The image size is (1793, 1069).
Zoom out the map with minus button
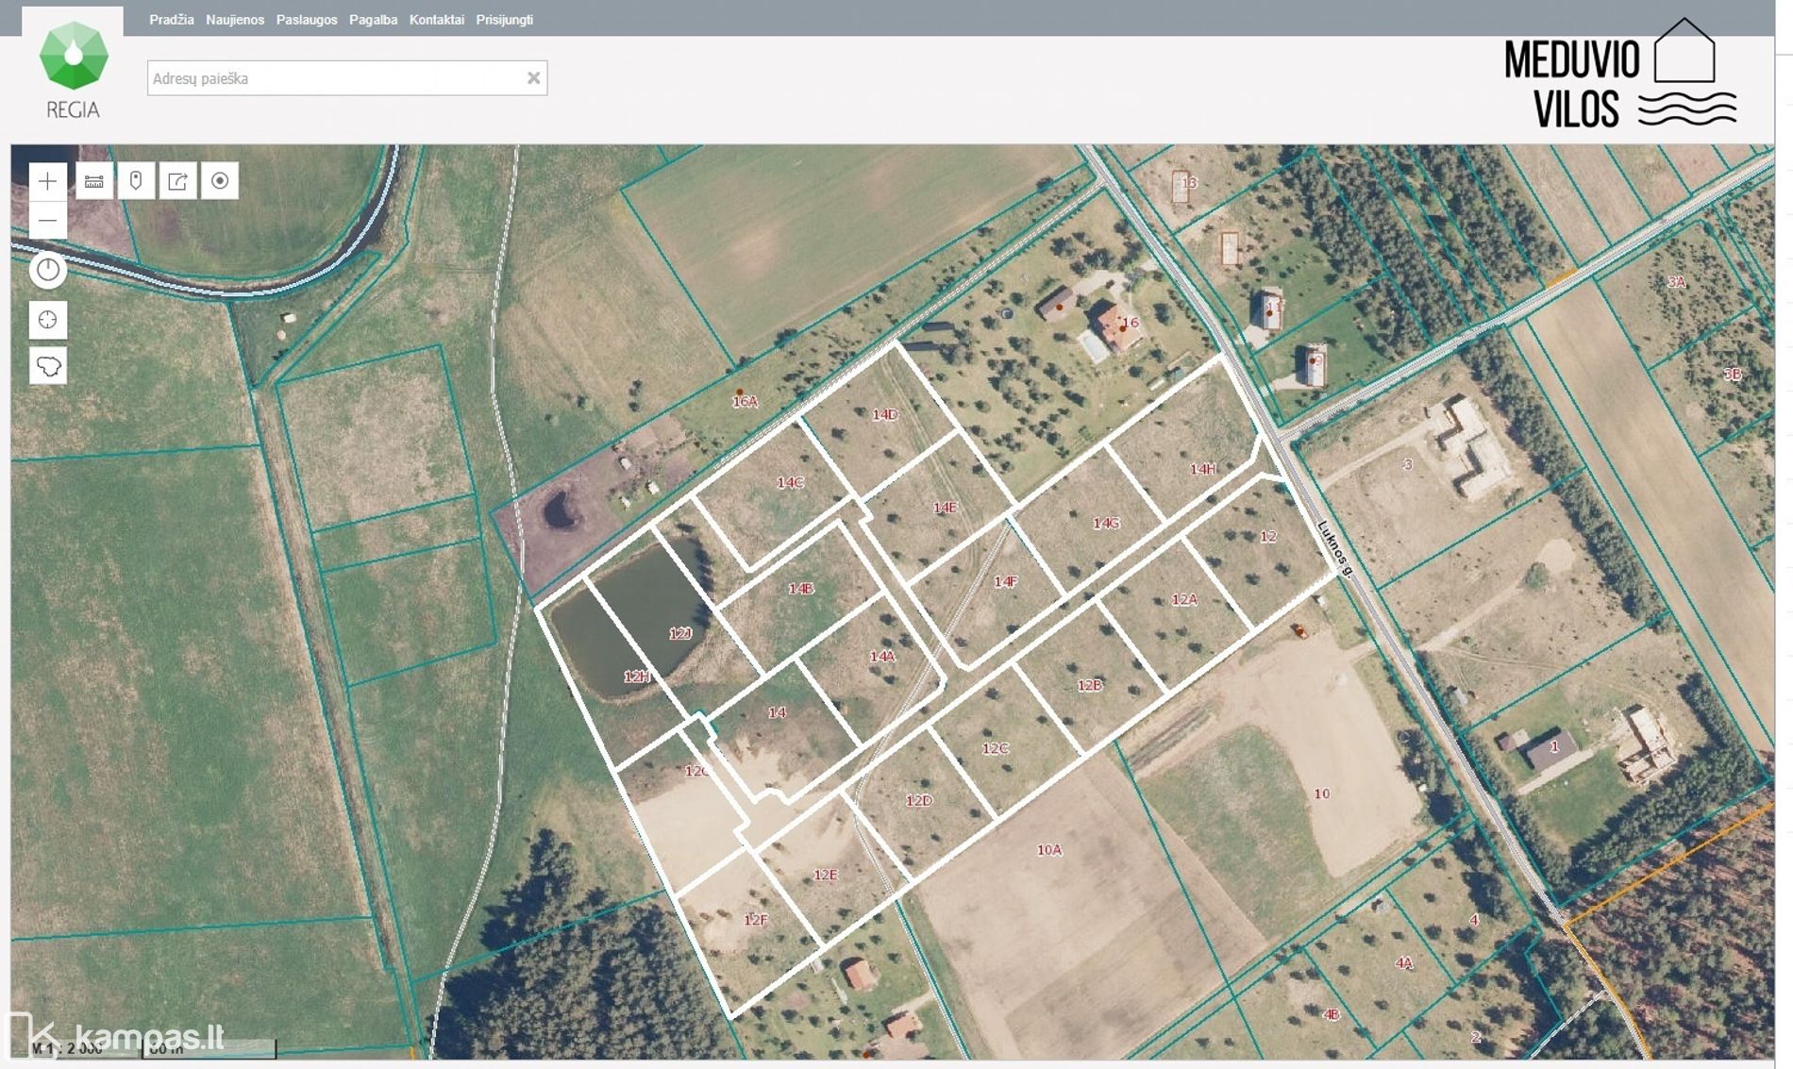coord(47,221)
